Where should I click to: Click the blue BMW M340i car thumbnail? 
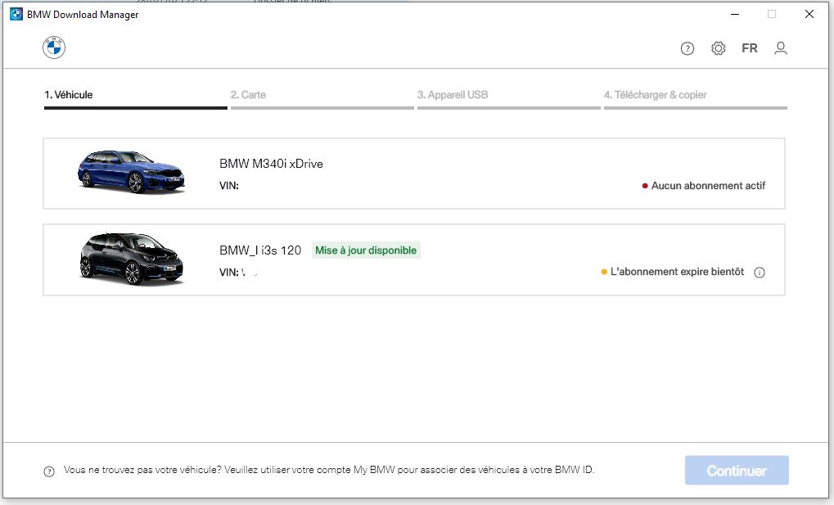point(131,172)
